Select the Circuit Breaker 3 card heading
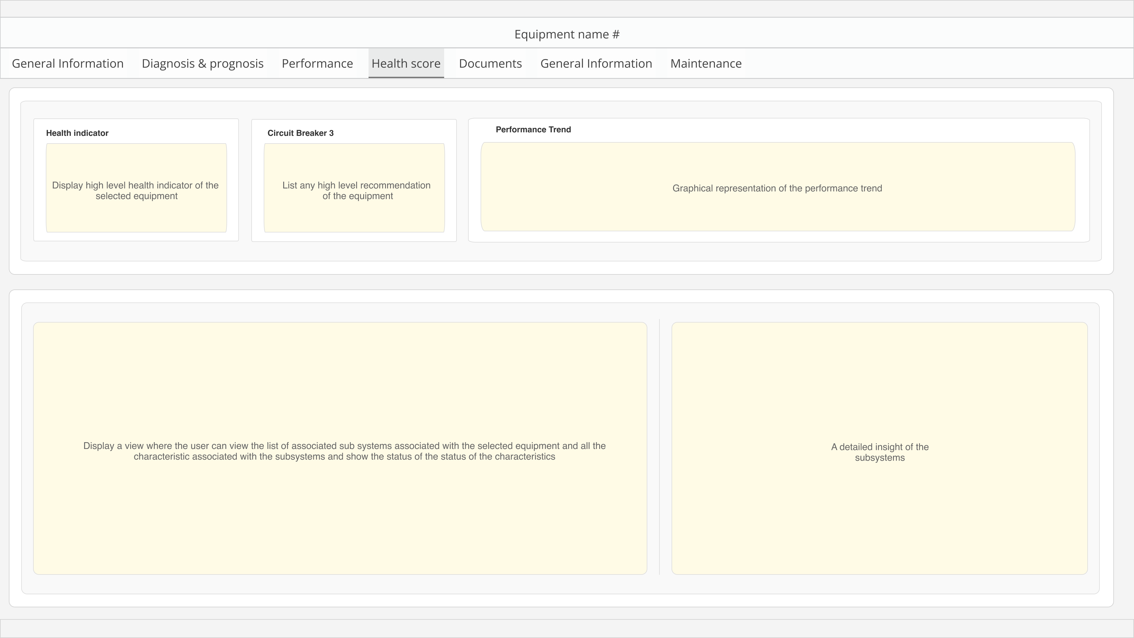Screen dimensions: 1134x638 pos(301,133)
